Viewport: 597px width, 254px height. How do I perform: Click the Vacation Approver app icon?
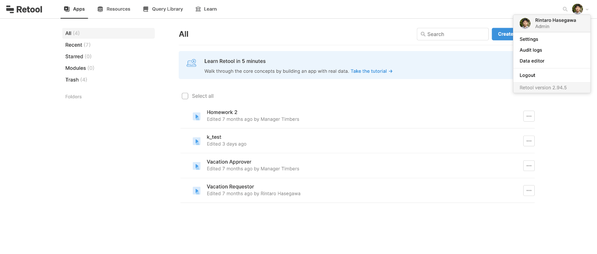tap(197, 166)
